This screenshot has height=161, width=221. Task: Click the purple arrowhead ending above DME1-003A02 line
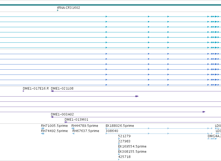pos(204,112)
